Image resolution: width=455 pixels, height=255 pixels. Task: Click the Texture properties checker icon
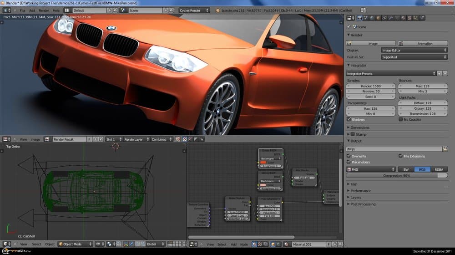[409, 18]
